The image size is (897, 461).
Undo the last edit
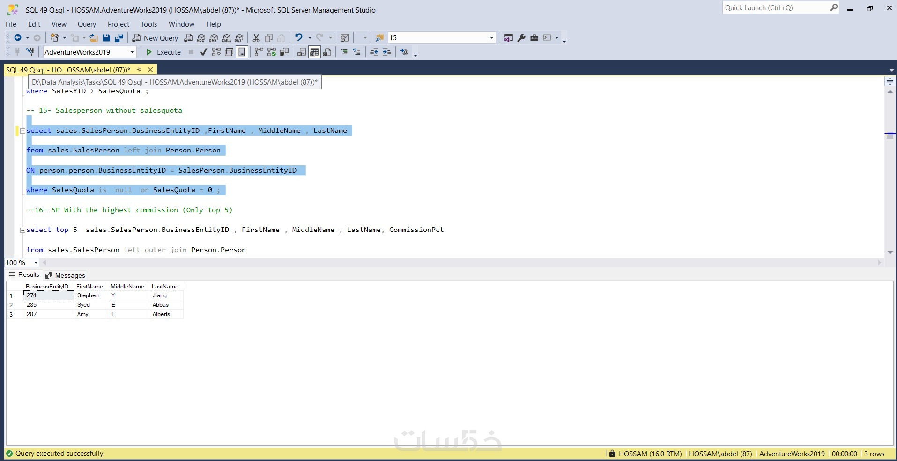(x=298, y=38)
